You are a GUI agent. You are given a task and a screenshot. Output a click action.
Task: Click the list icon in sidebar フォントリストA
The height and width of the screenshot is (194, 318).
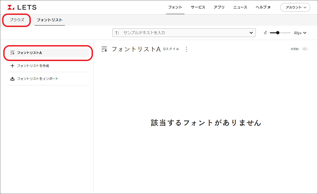pos(12,53)
